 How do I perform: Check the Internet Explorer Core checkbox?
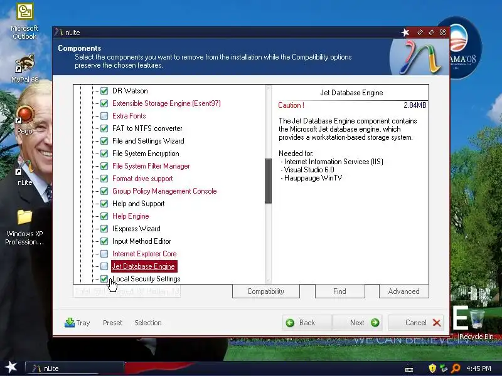click(104, 254)
